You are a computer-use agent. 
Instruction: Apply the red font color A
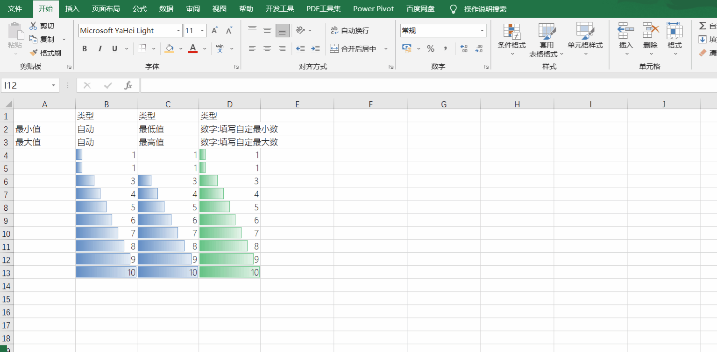click(x=193, y=48)
